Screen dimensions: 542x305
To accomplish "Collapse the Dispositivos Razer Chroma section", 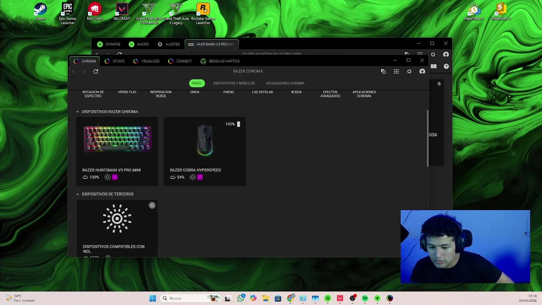I will [77, 112].
